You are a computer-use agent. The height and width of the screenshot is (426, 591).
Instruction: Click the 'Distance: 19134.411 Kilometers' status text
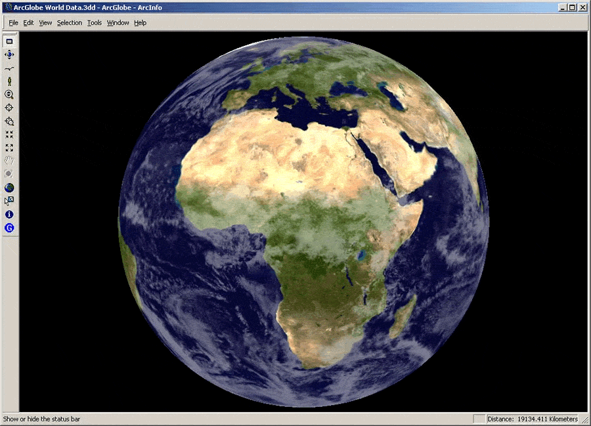click(x=532, y=419)
